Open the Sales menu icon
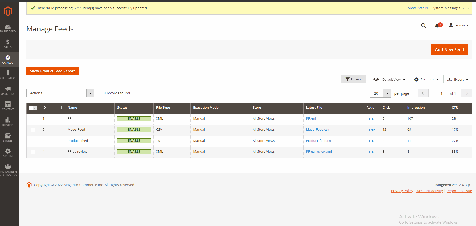476x226 pixels. click(8, 42)
